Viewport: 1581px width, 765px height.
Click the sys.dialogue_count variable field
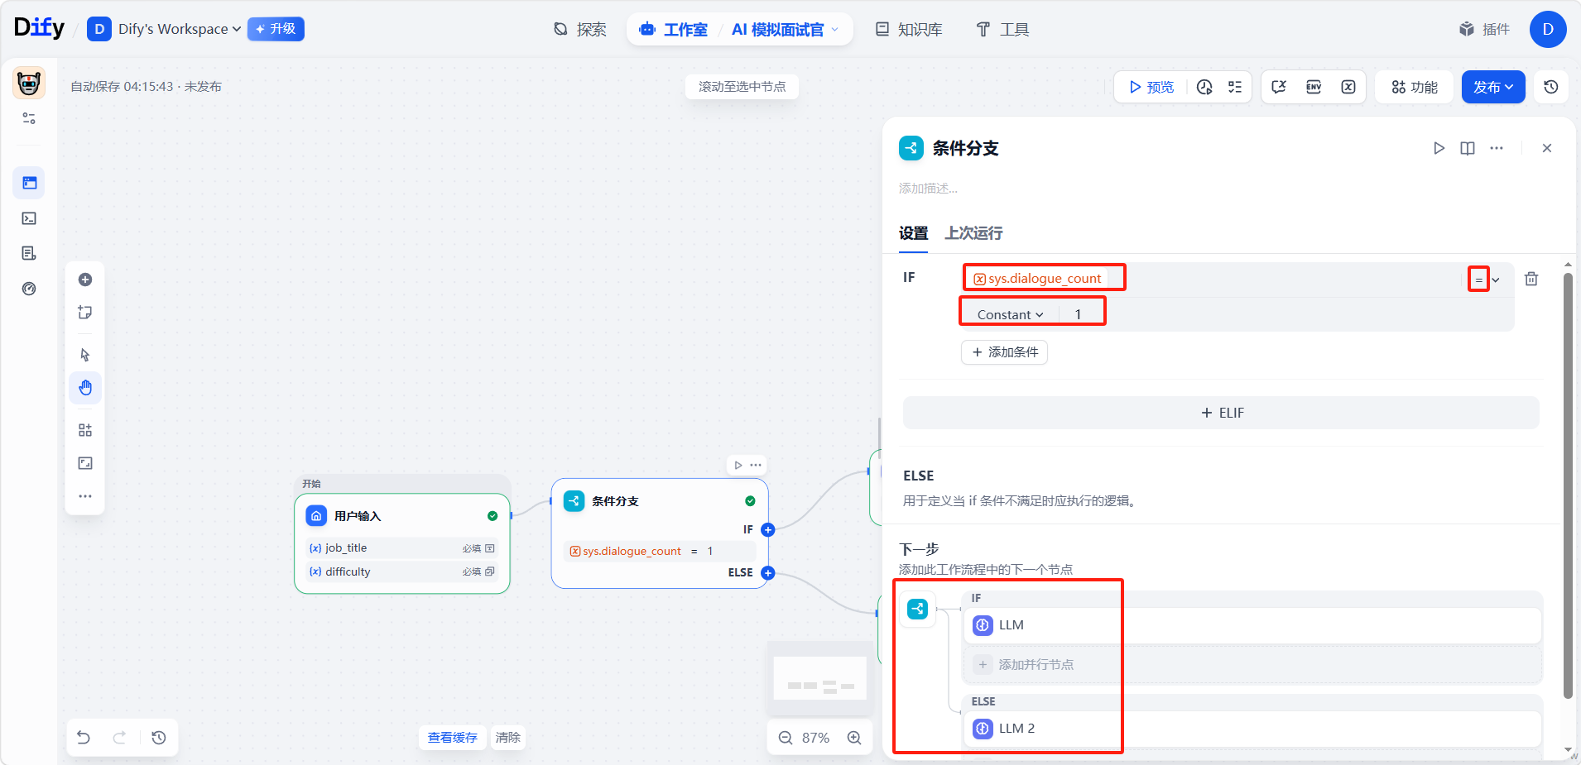[x=1044, y=279]
